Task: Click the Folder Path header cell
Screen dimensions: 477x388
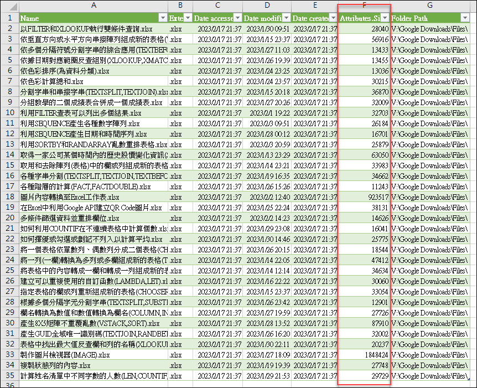Action: pos(430,18)
